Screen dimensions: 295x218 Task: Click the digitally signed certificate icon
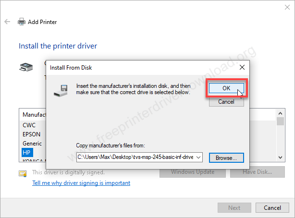[x=23, y=173]
